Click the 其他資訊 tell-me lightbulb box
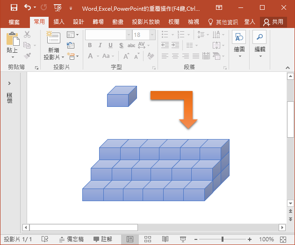The height and width of the screenshot is (245, 295). 223,22
